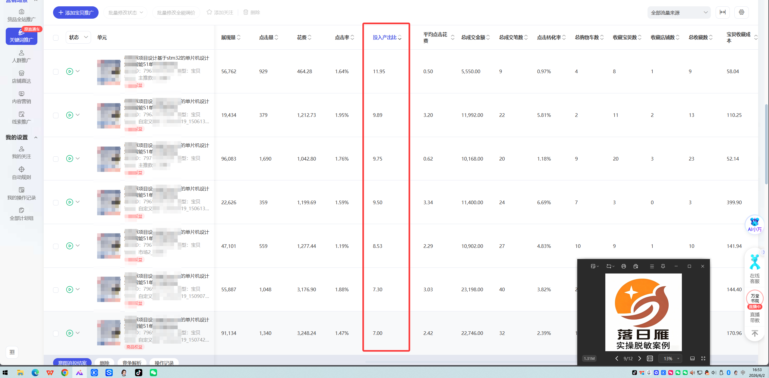Image resolution: width=769 pixels, height=378 pixels.
Task: Select the row with 19,434 impressions
Action: coord(56,115)
